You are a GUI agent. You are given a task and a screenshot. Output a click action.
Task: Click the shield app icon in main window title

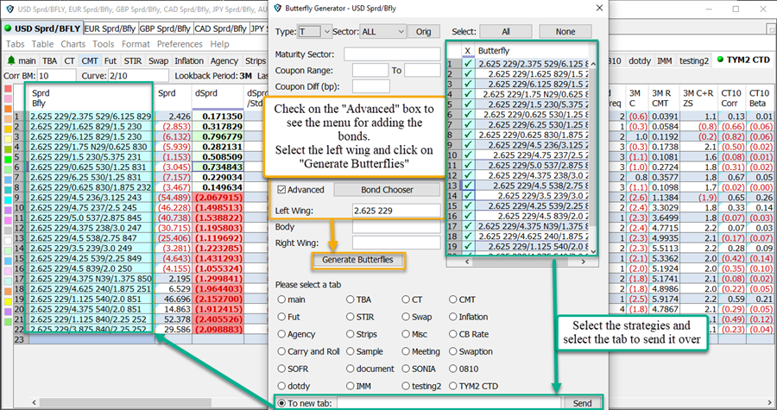(9, 9)
